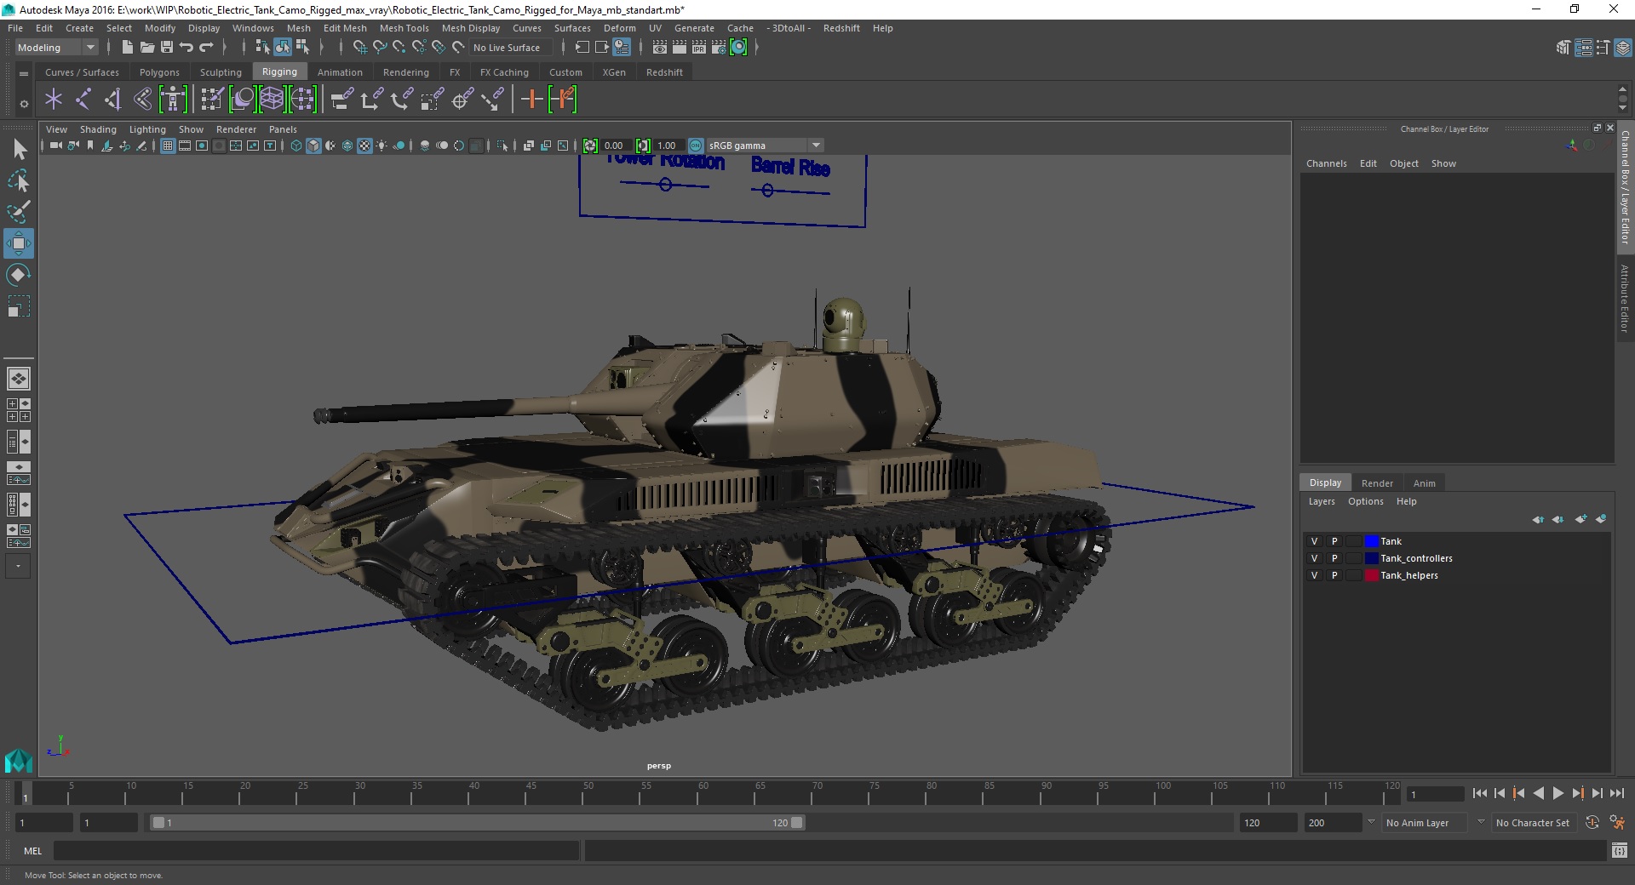The height and width of the screenshot is (885, 1635).
Task: Select the Move tool in toolbox
Action: click(18, 243)
